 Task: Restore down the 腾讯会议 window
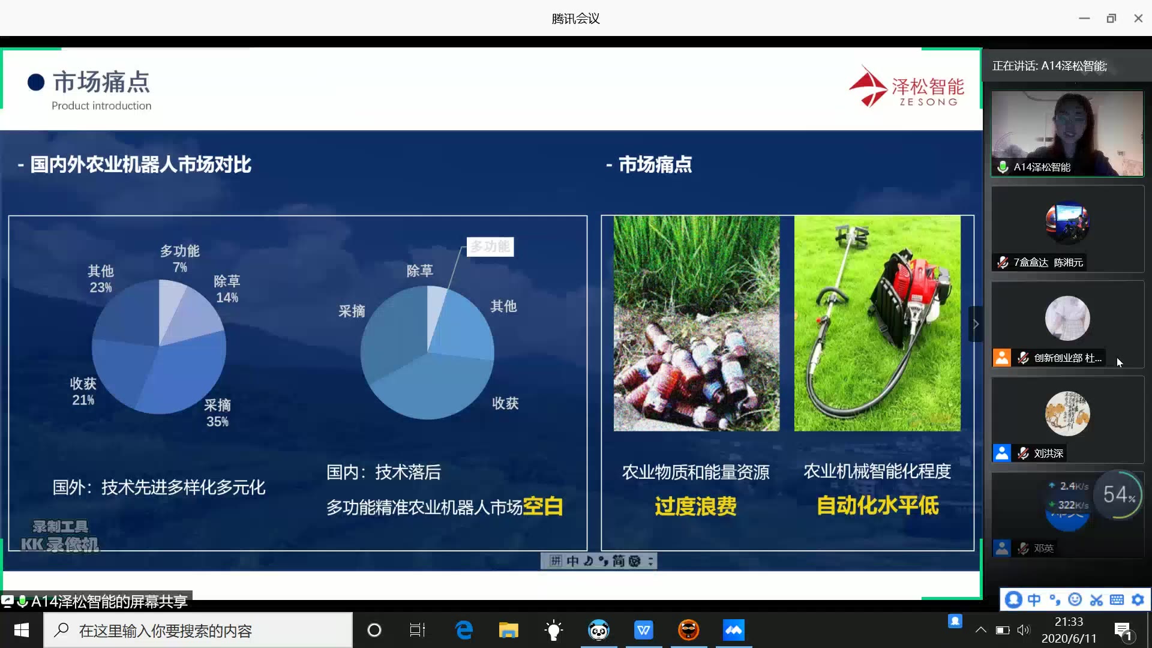1111,18
